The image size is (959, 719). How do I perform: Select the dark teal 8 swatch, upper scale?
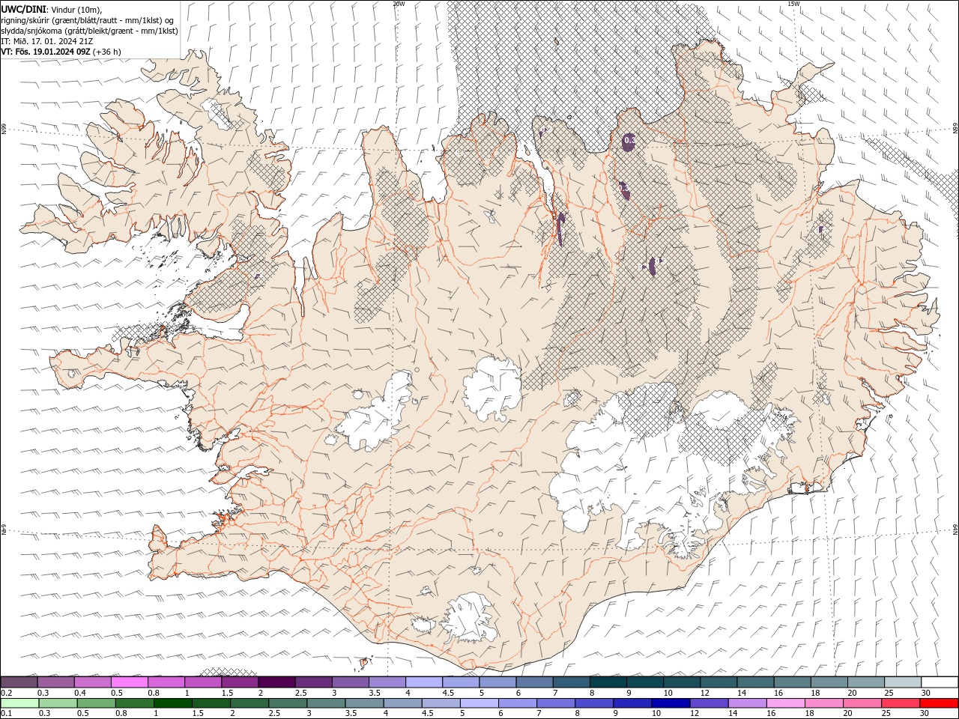[608, 682]
